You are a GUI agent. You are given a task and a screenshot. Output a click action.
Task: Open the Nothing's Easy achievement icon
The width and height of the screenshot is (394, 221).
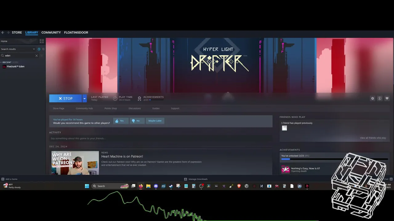click(285, 169)
